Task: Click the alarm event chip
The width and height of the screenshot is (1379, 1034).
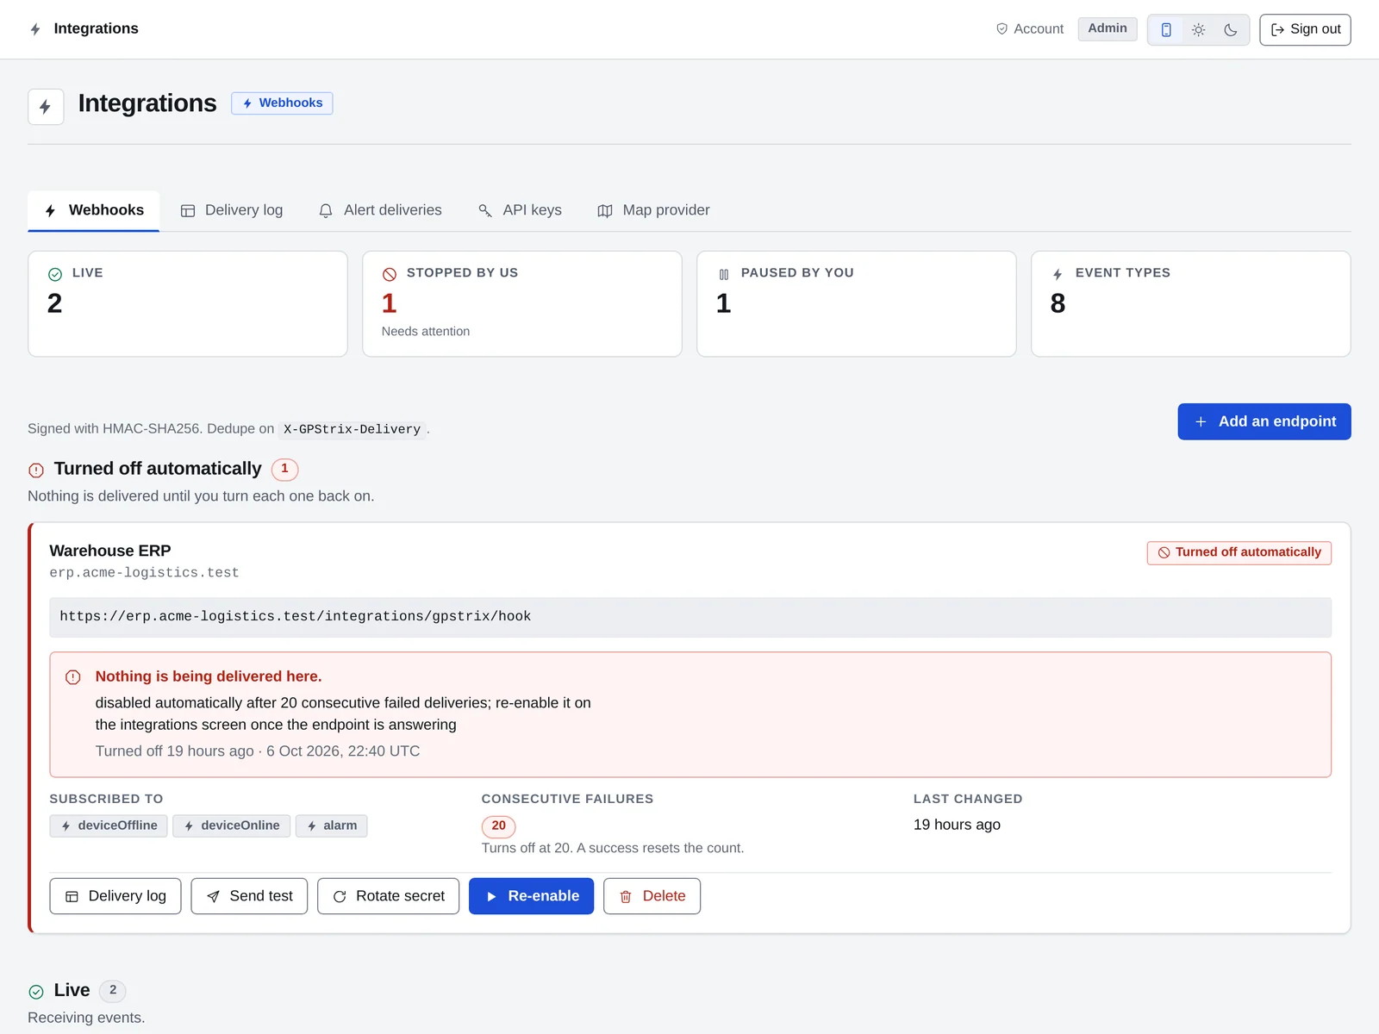Action: 332,825
